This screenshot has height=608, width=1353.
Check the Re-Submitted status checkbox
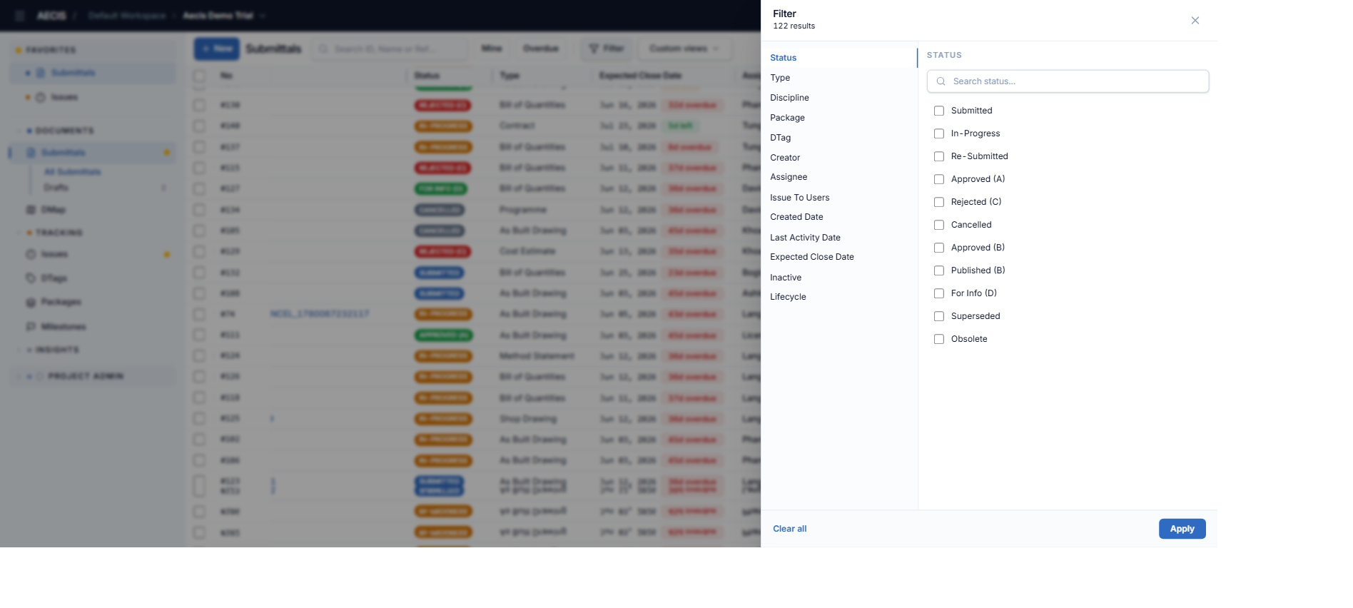click(939, 156)
